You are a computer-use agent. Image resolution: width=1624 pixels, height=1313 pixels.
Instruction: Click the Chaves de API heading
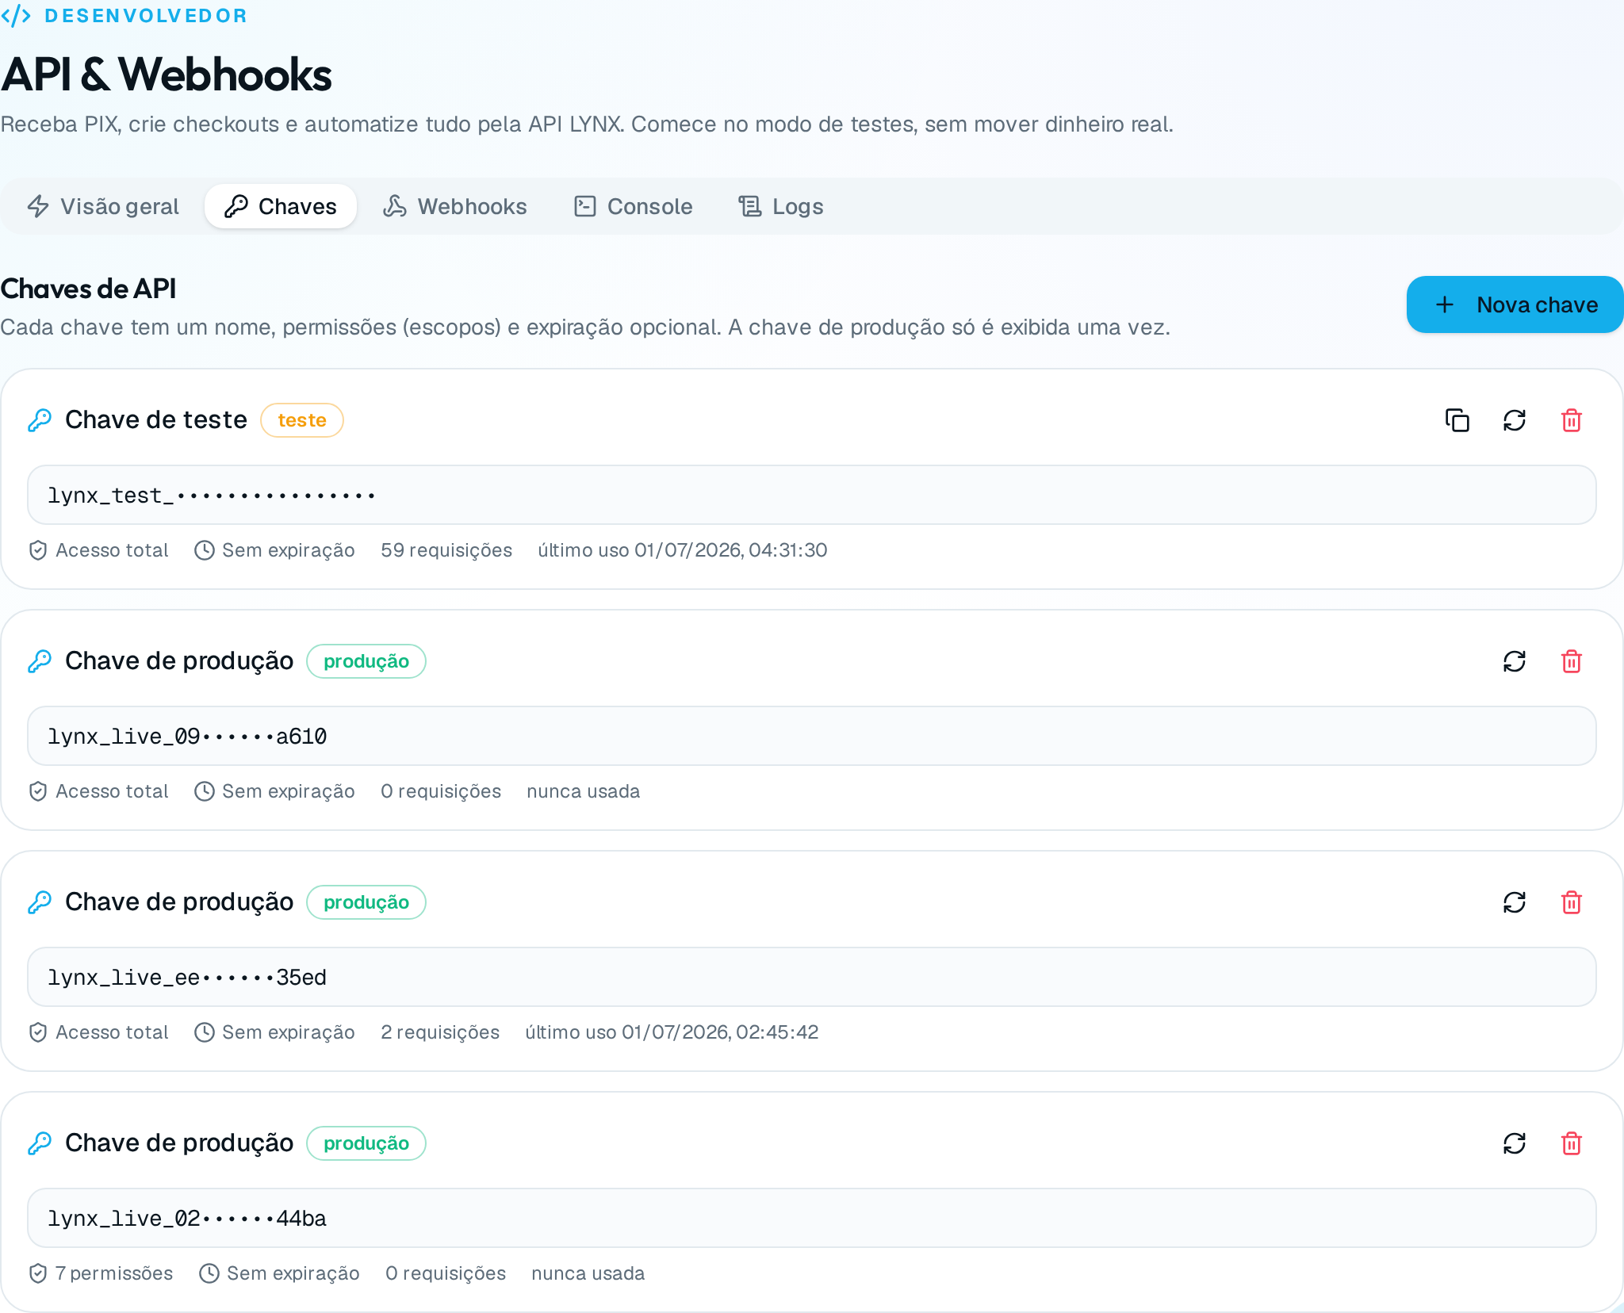tap(88, 289)
